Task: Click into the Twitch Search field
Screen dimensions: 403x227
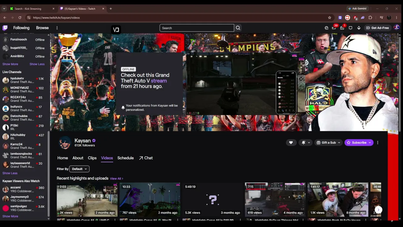Action: [197, 28]
